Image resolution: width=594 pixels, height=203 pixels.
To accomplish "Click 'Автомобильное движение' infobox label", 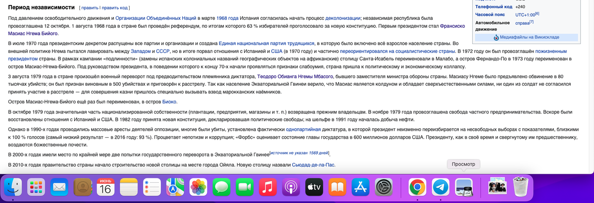I will 493,26.
